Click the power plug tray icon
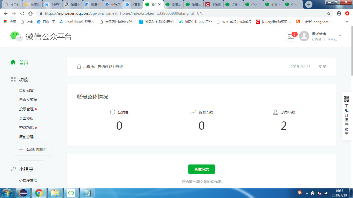Screen dimensions: 353x198 (x=313, y=193)
